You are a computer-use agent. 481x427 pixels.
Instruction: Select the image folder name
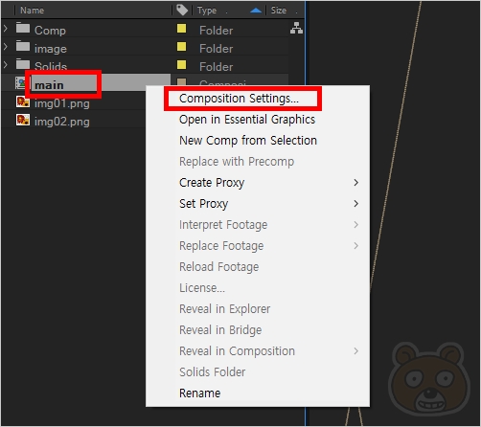[x=51, y=49]
